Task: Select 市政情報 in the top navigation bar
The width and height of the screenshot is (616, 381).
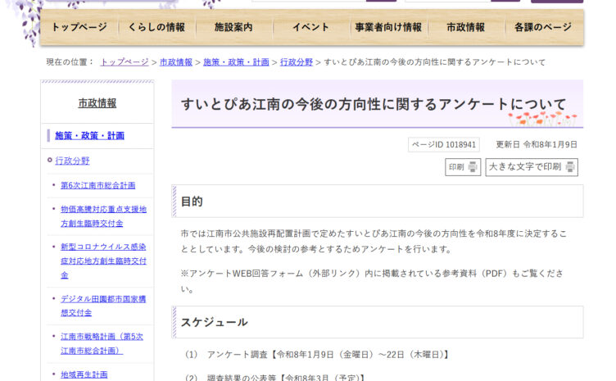Action: click(x=465, y=27)
